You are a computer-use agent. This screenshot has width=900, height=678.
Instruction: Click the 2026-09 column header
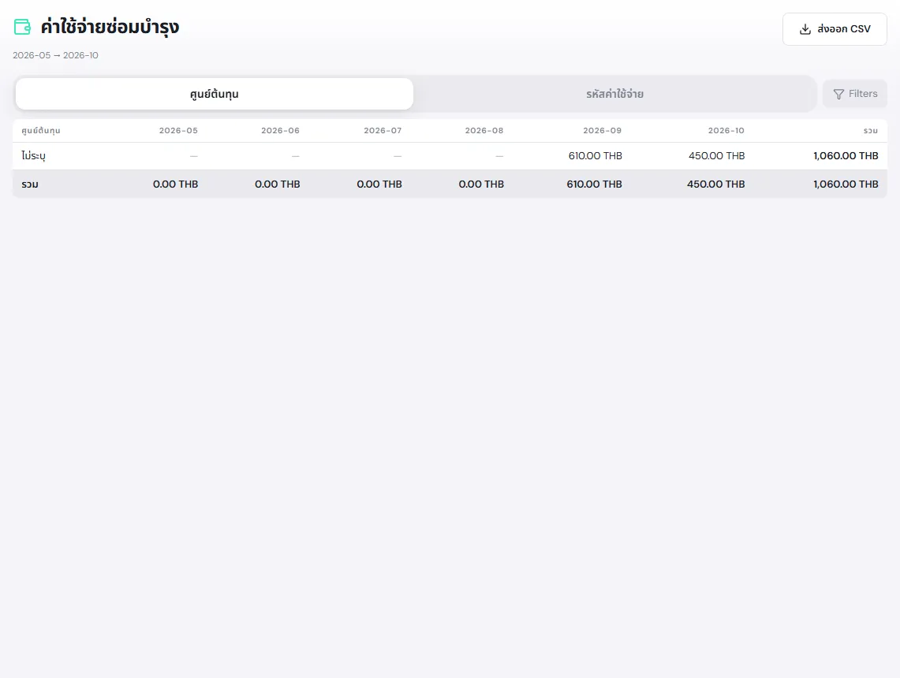coord(602,131)
